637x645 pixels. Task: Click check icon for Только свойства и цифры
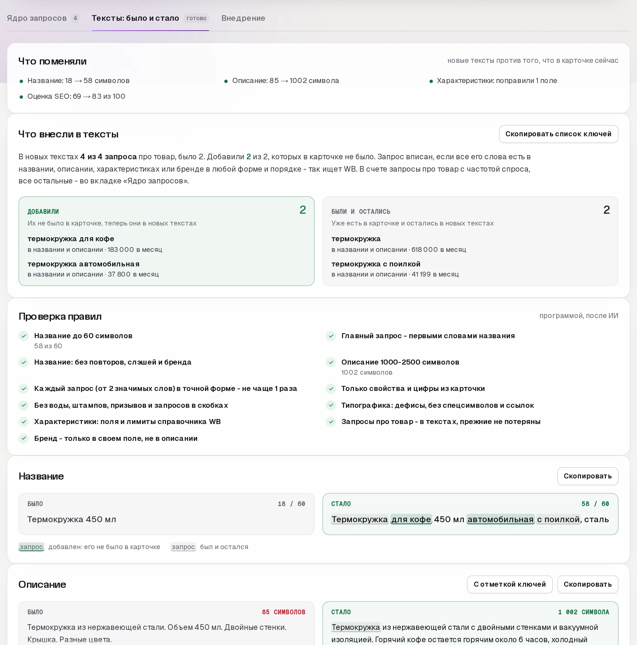point(331,389)
